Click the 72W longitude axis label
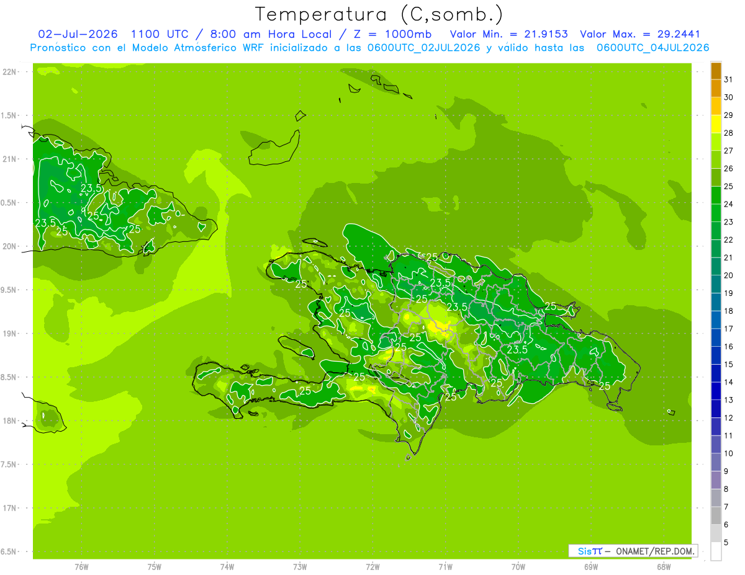Viewport: 745px width, 575px height. pos(372,566)
